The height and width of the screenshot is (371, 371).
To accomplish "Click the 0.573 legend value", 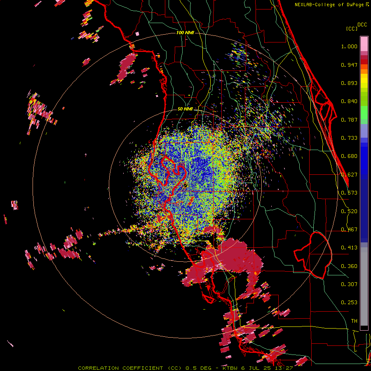I will (x=349, y=193).
